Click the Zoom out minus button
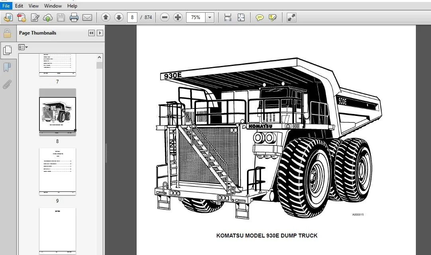This screenshot has height=255, width=431. click(165, 17)
